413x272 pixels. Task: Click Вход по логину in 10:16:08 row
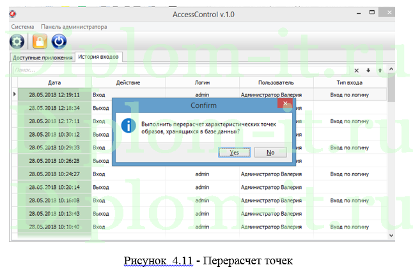point(350,200)
